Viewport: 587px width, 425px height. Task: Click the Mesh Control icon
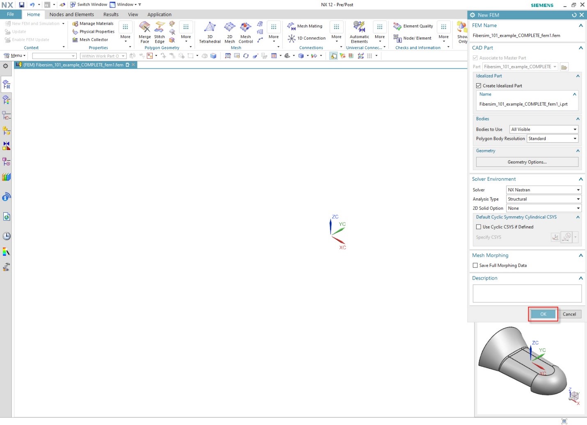click(x=245, y=32)
